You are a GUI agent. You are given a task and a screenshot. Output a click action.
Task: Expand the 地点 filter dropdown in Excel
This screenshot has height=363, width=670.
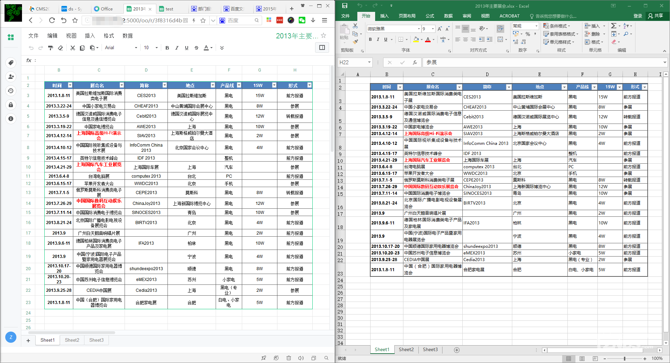564,87
